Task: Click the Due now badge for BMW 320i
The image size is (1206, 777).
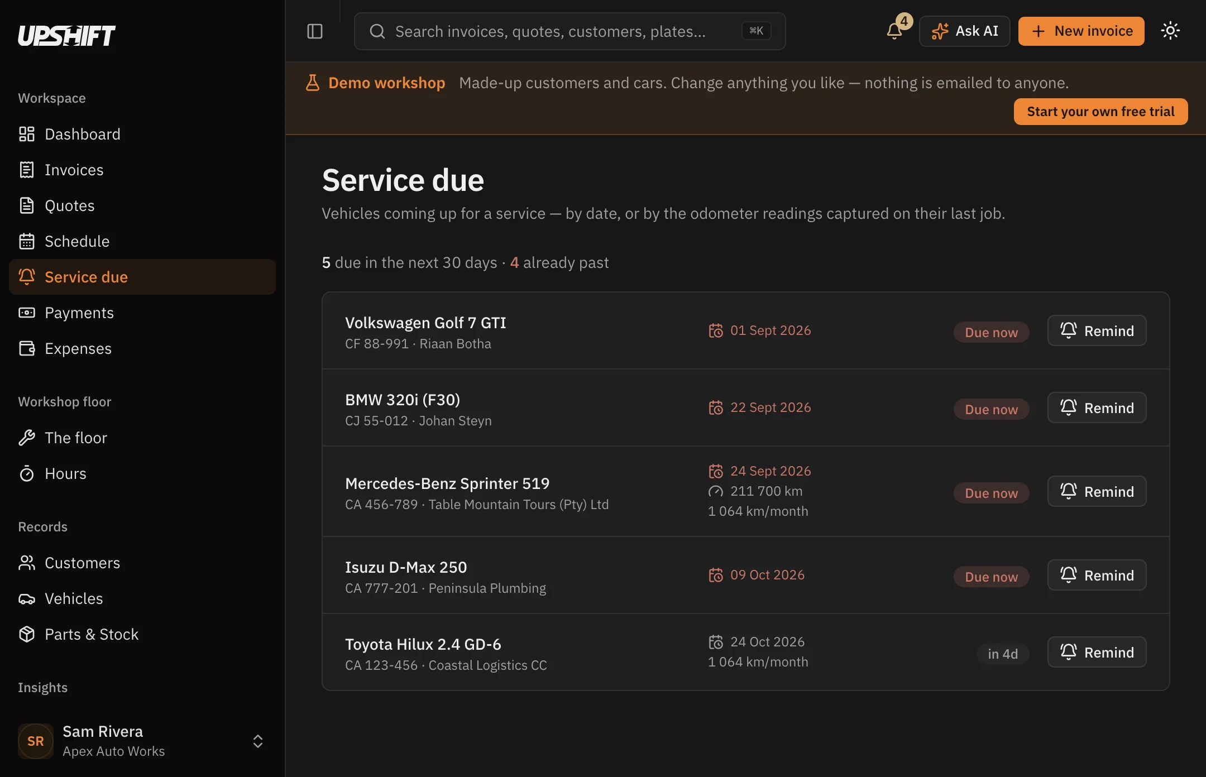Action: pyautogui.click(x=991, y=409)
